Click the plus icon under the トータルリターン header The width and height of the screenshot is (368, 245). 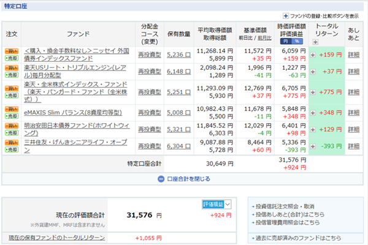click(x=315, y=42)
